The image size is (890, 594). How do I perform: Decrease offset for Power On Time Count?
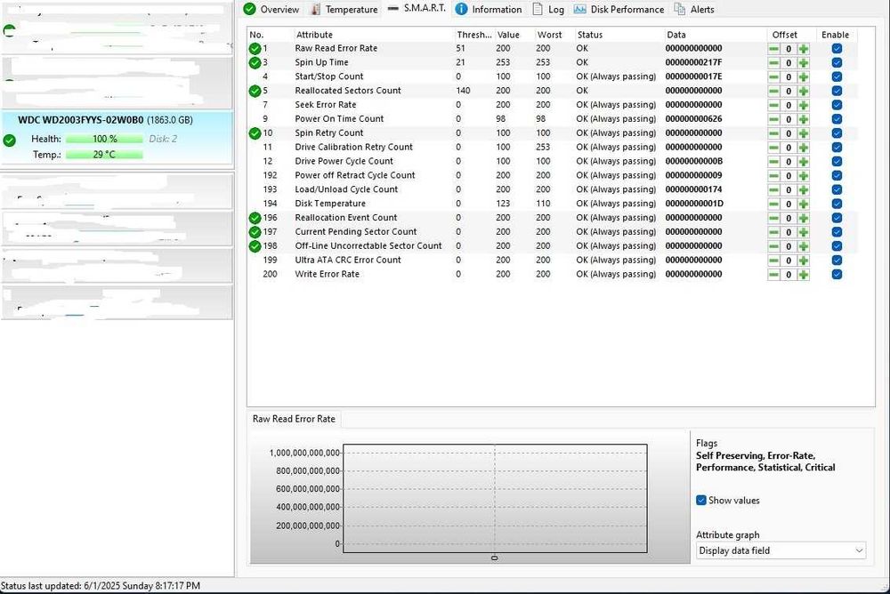point(773,119)
